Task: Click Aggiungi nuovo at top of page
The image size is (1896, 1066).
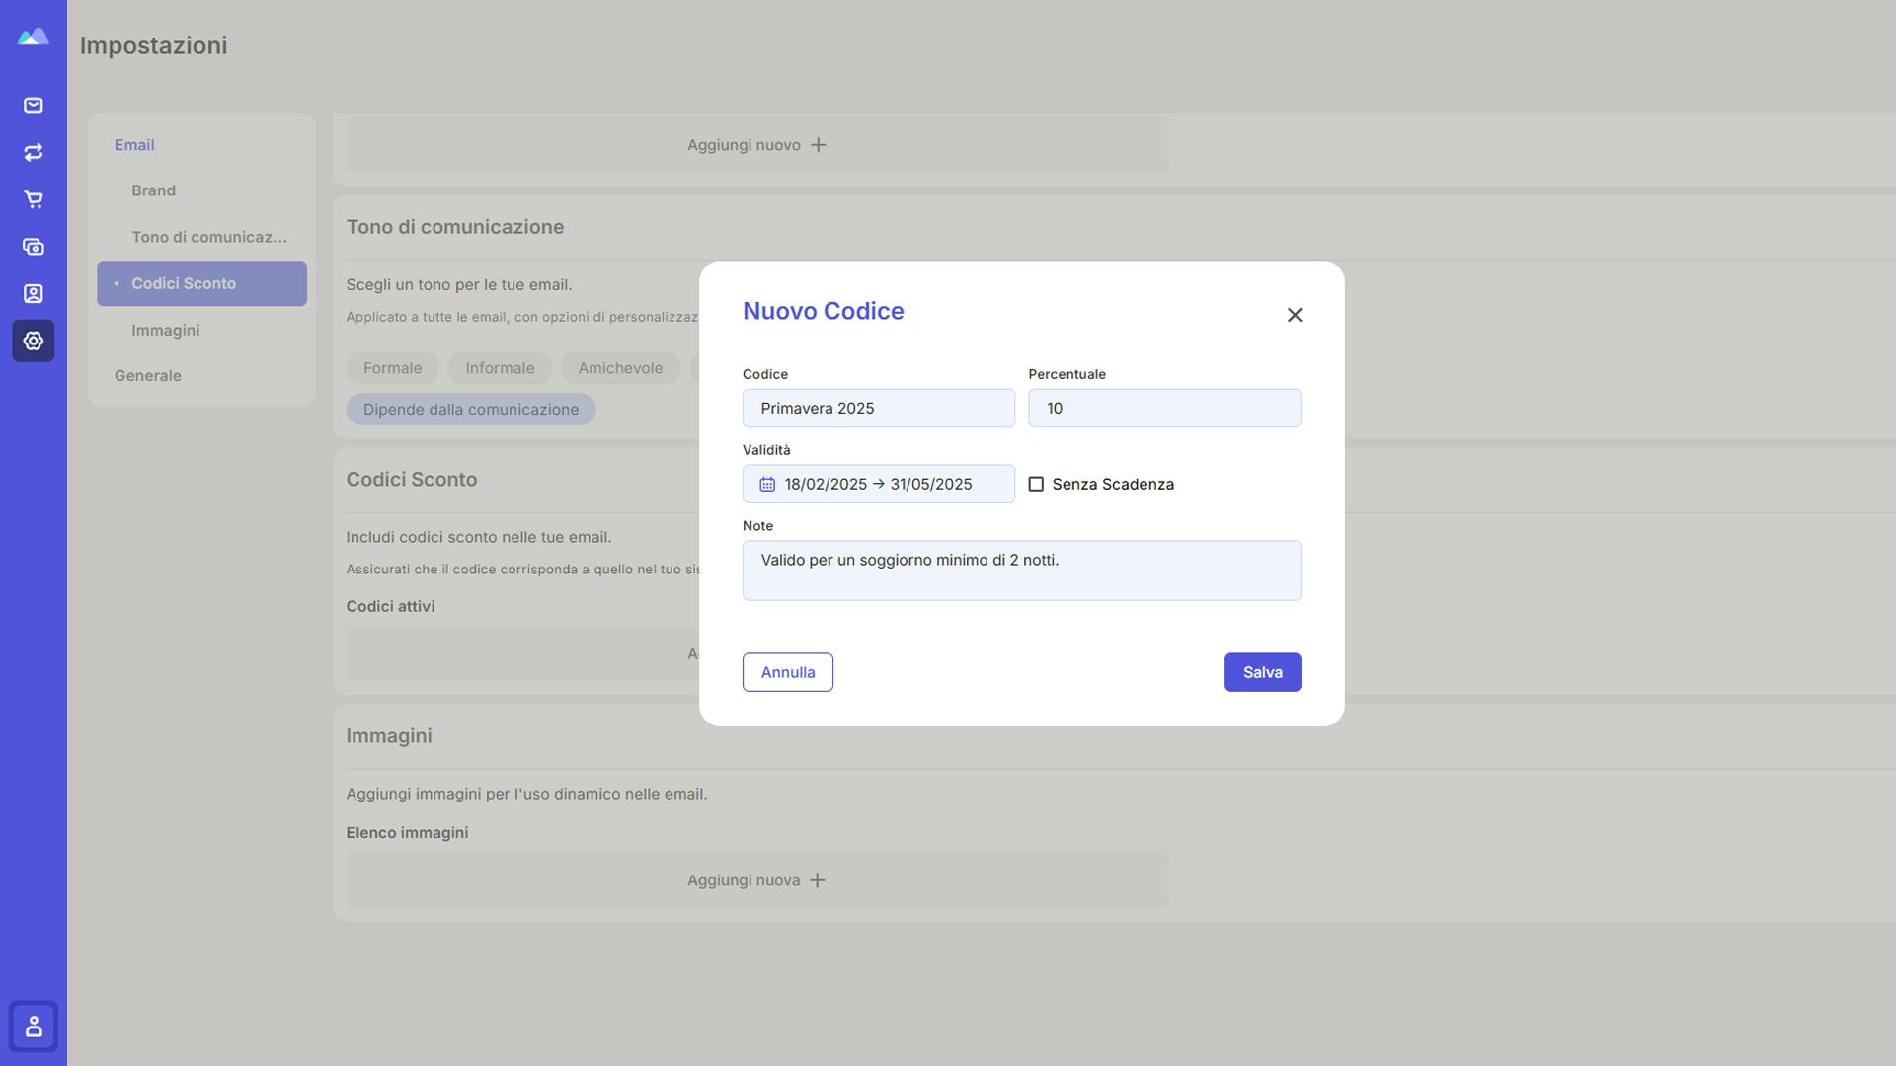Action: click(x=756, y=145)
